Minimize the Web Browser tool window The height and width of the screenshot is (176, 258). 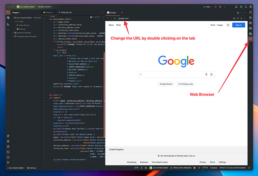[245, 13]
